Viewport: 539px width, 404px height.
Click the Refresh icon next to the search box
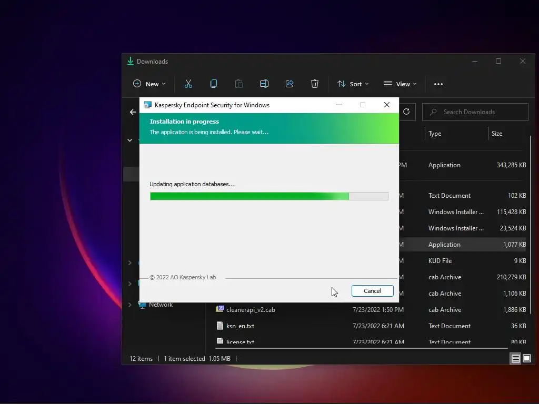pyautogui.click(x=406, y=112)
